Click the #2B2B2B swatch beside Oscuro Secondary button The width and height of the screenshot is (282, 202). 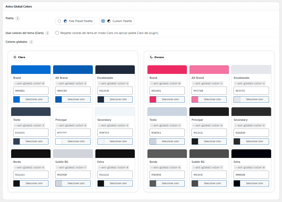[x=237, y=141]
